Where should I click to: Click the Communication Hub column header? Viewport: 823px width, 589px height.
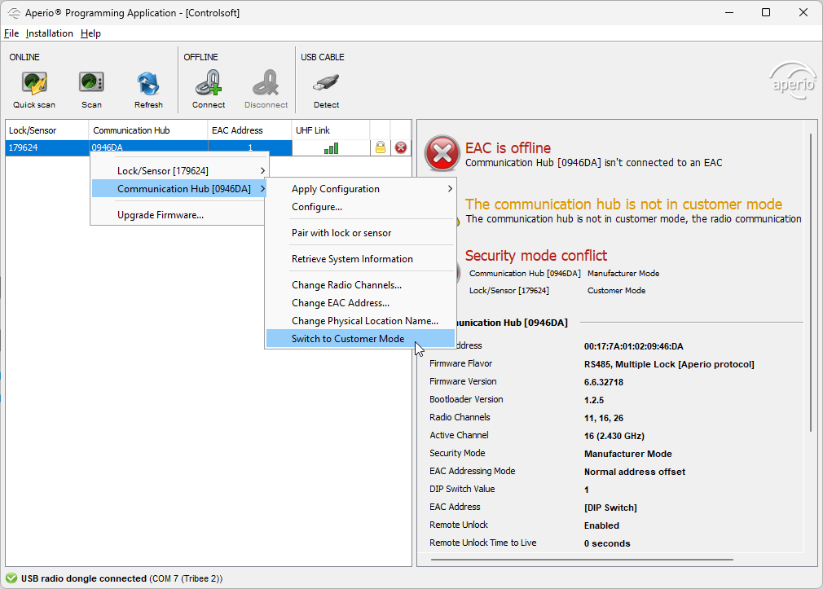[x=148, y=130]
